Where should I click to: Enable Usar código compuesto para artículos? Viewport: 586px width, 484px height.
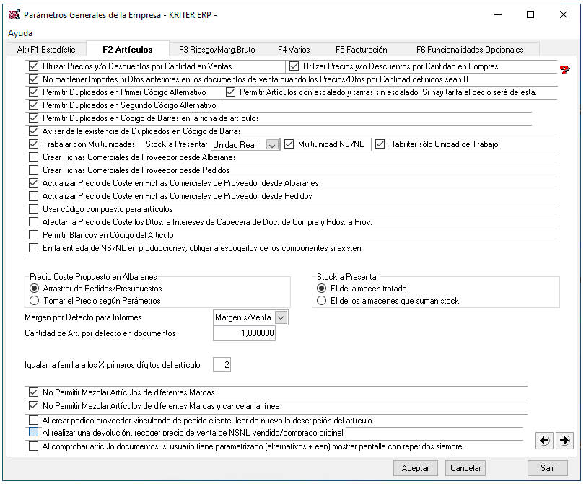click(x=34, y=208)
